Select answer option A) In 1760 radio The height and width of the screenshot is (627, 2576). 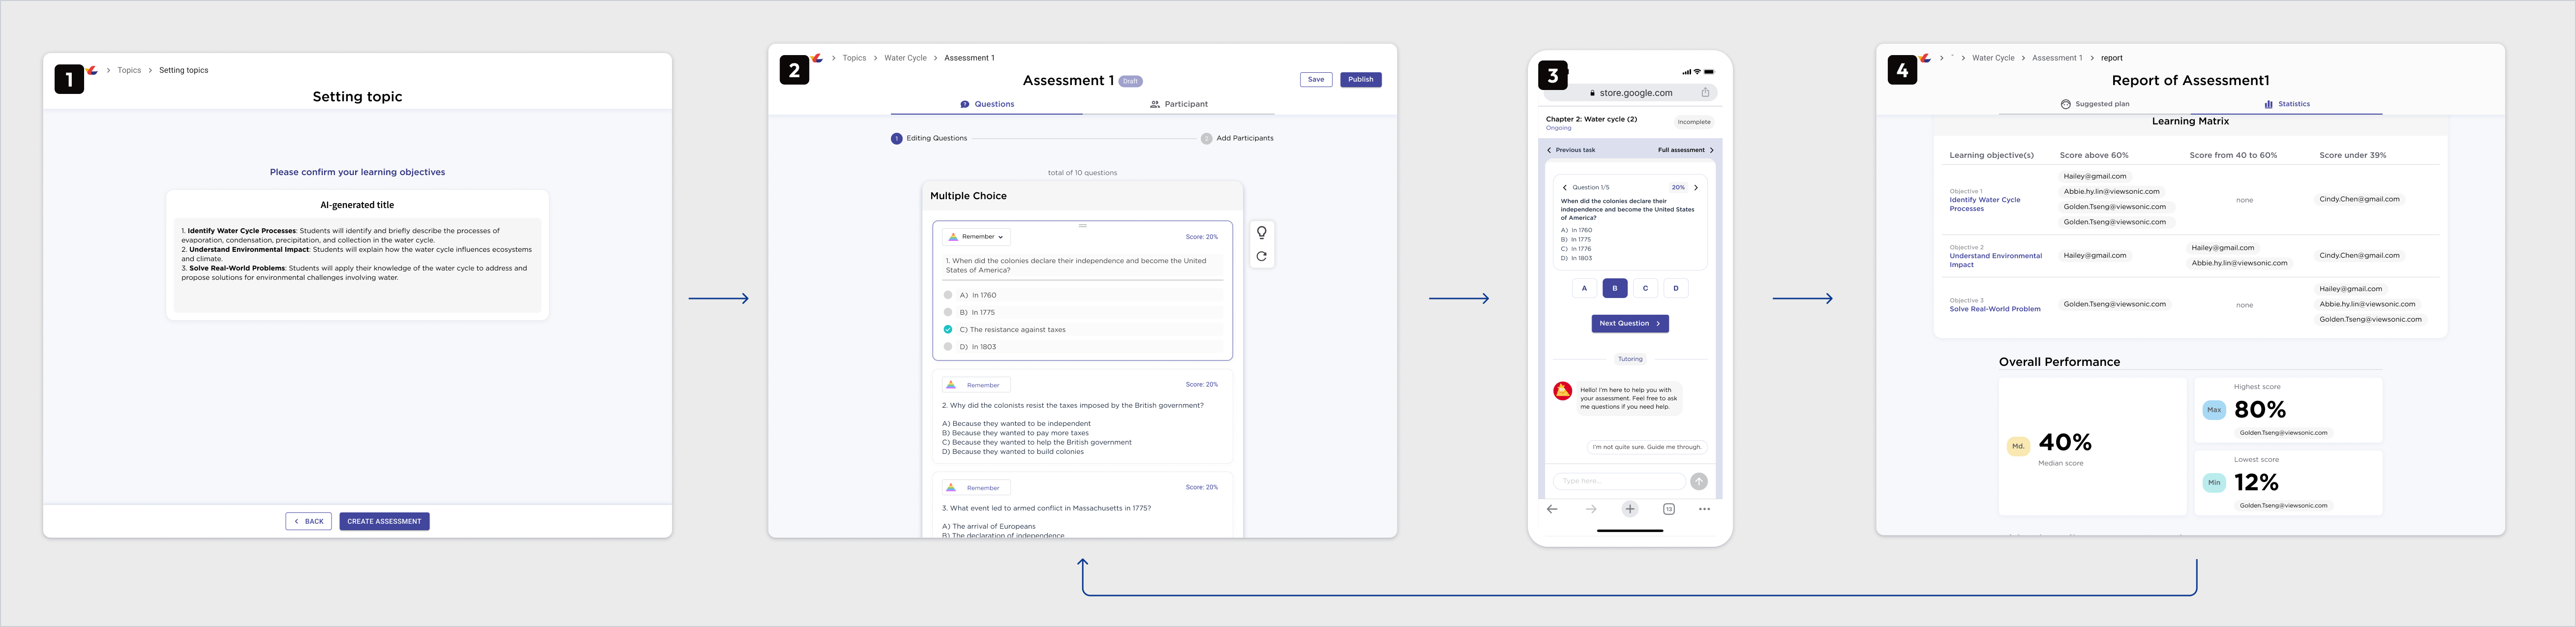point(948,295)
